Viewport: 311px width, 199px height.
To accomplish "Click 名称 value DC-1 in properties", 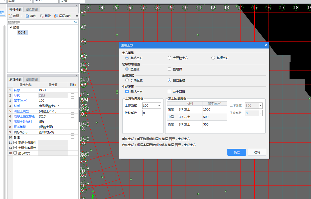I will 53,90.
